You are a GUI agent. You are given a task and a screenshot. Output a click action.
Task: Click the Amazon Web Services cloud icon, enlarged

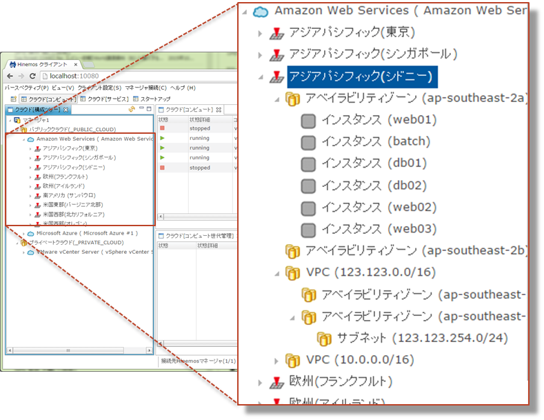tap(261, 12)
